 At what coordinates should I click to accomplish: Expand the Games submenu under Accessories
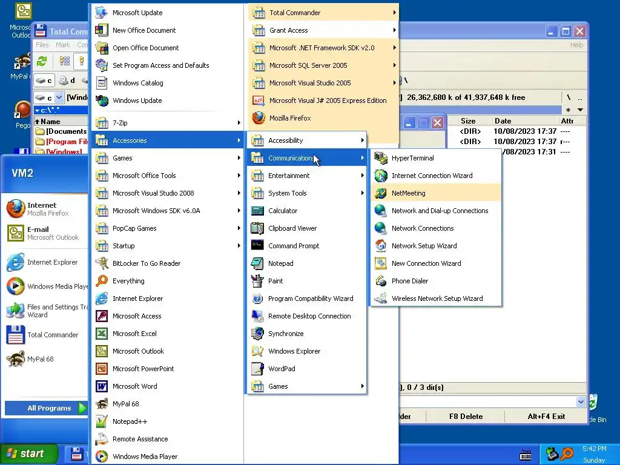point(307,386)
